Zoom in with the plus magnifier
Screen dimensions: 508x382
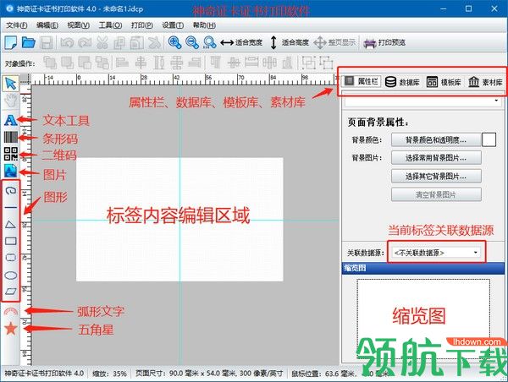pos(174,42)
